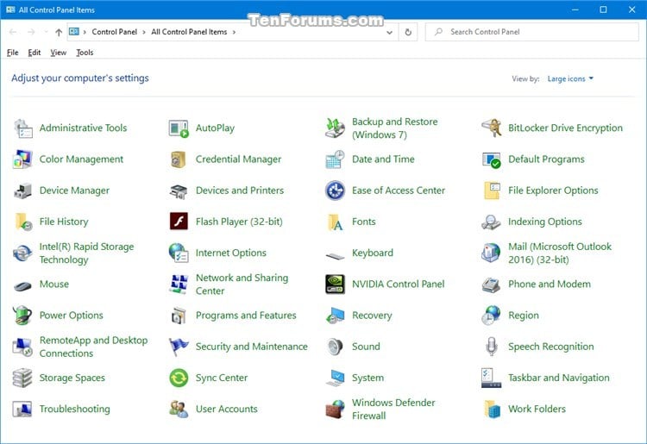
Task: Open the File menu
Action: [12, 53]
